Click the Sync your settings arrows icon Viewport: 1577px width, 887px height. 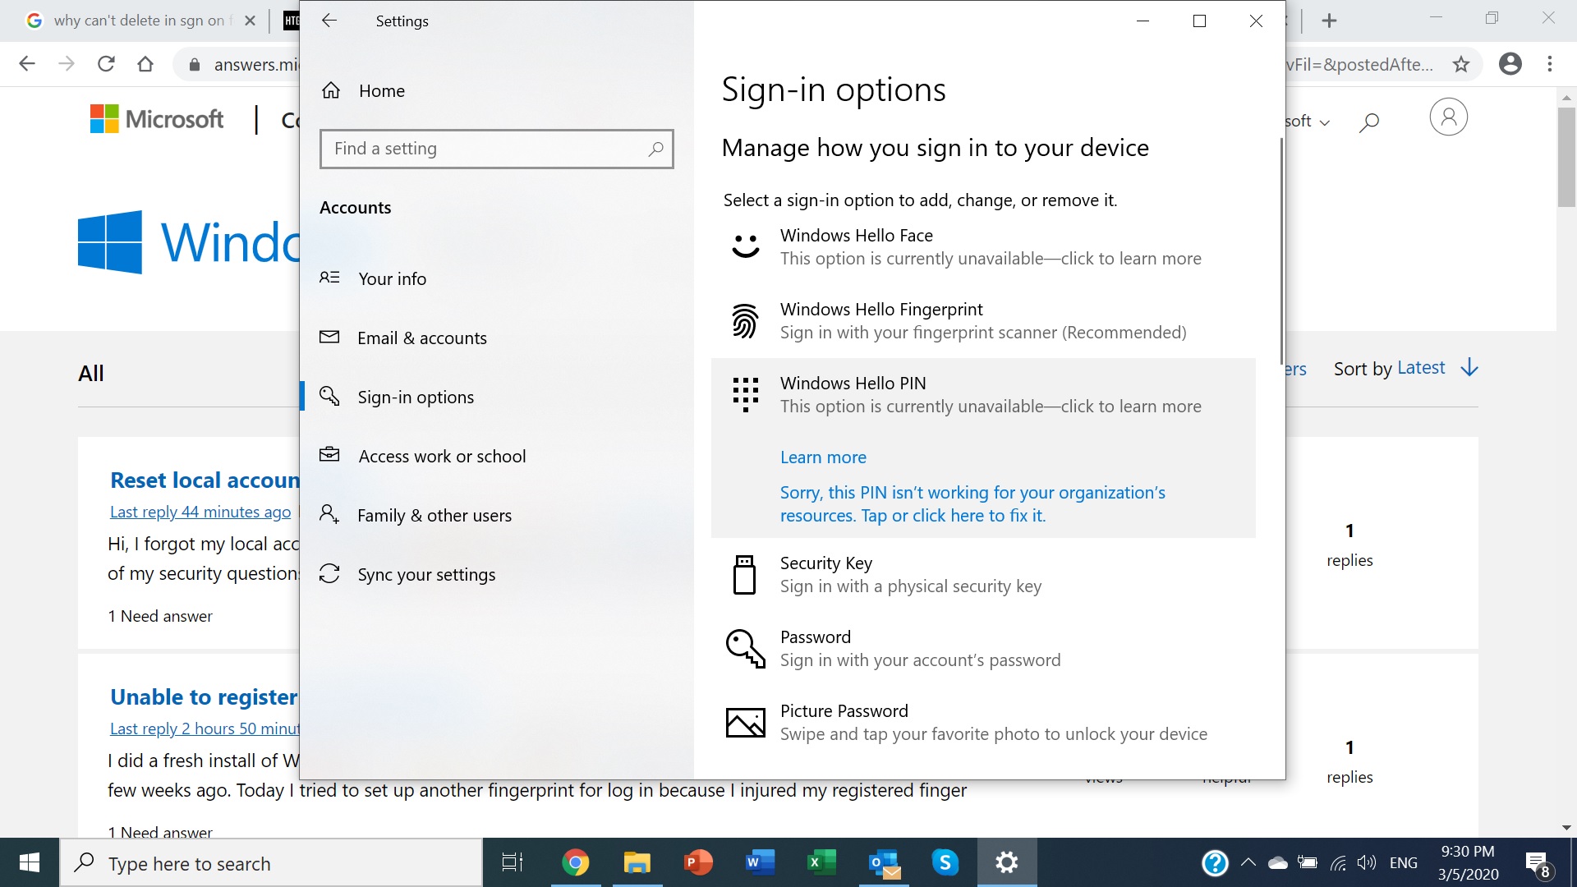[329, 573]
